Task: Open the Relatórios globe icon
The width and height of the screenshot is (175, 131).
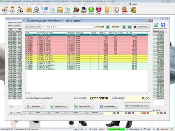Action: click(x=68, y=10)
